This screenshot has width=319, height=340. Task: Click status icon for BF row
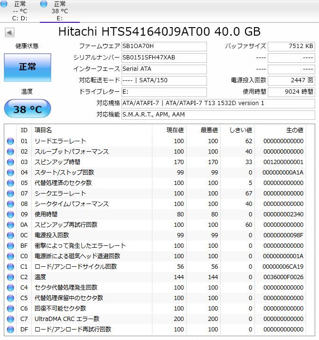(10, 246)
